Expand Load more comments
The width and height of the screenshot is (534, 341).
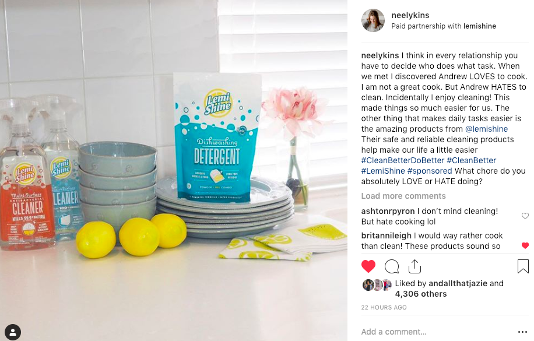tap(403, 196)
